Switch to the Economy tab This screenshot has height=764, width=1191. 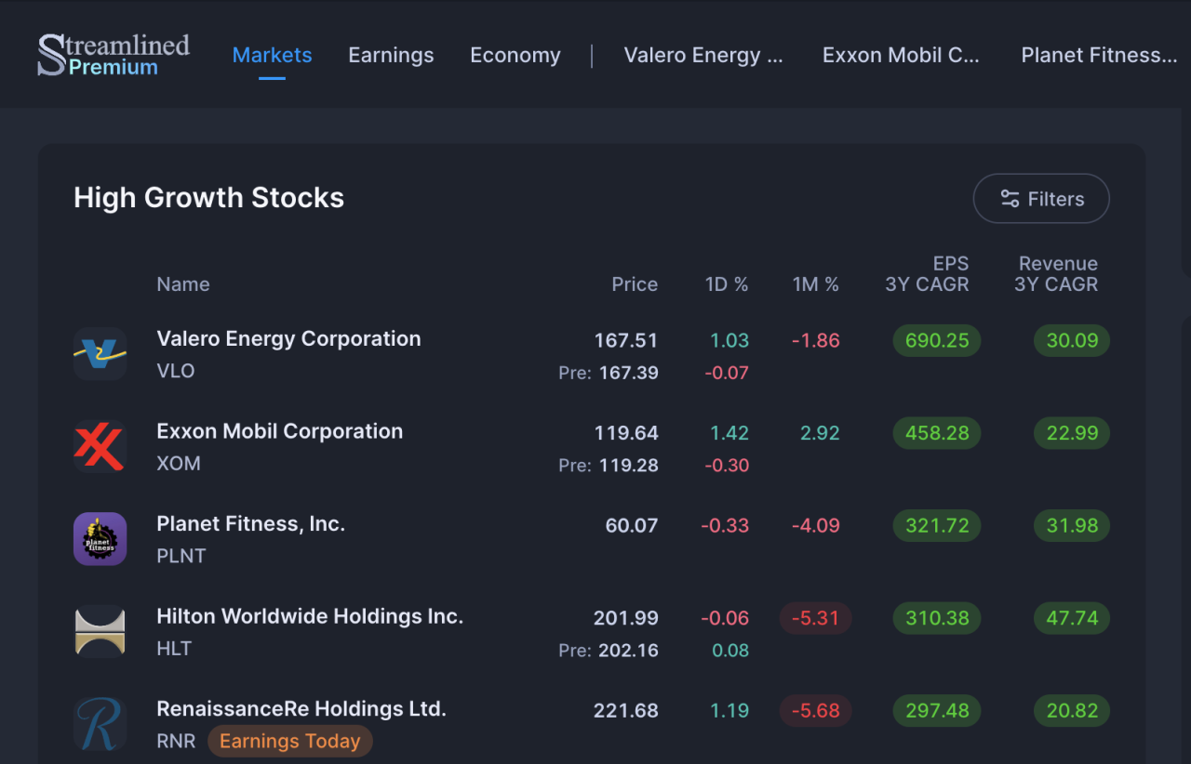click(x=515, y=55)
